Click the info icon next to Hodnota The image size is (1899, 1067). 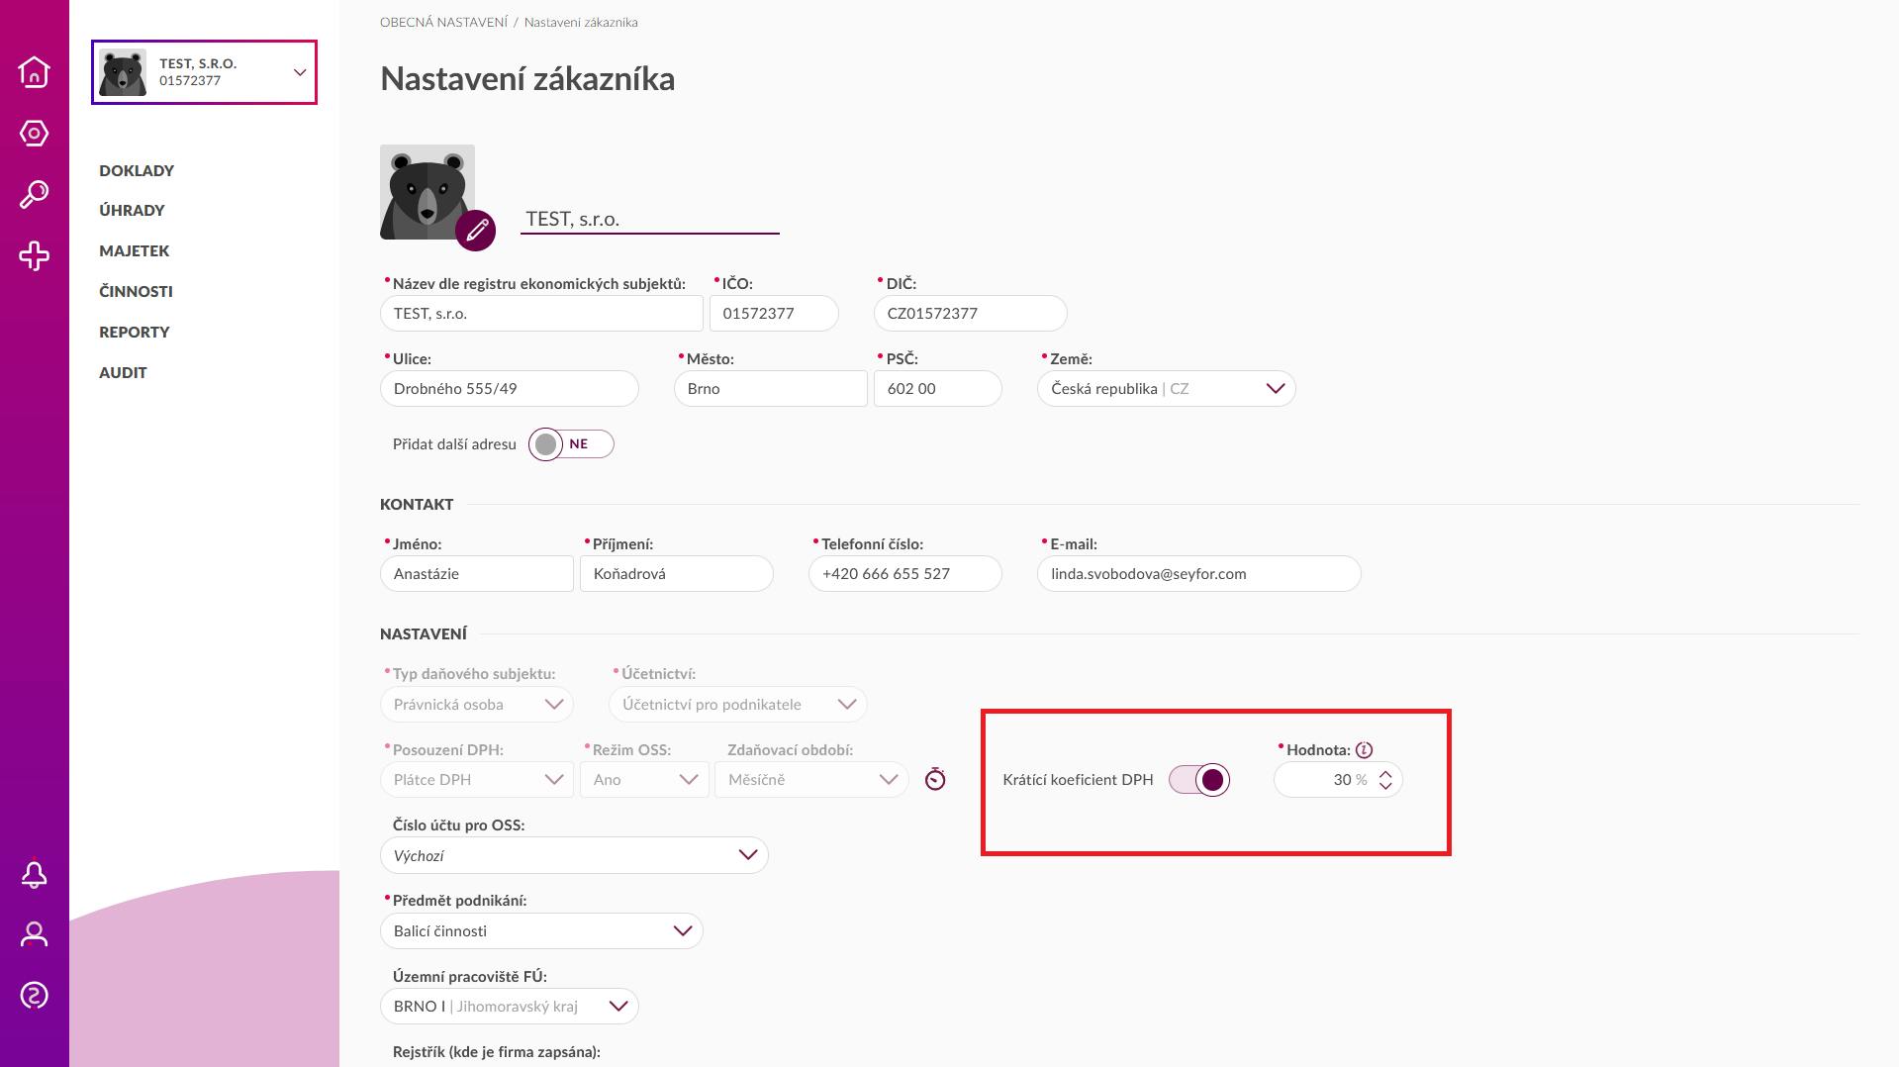click(x=1364, y=750)
